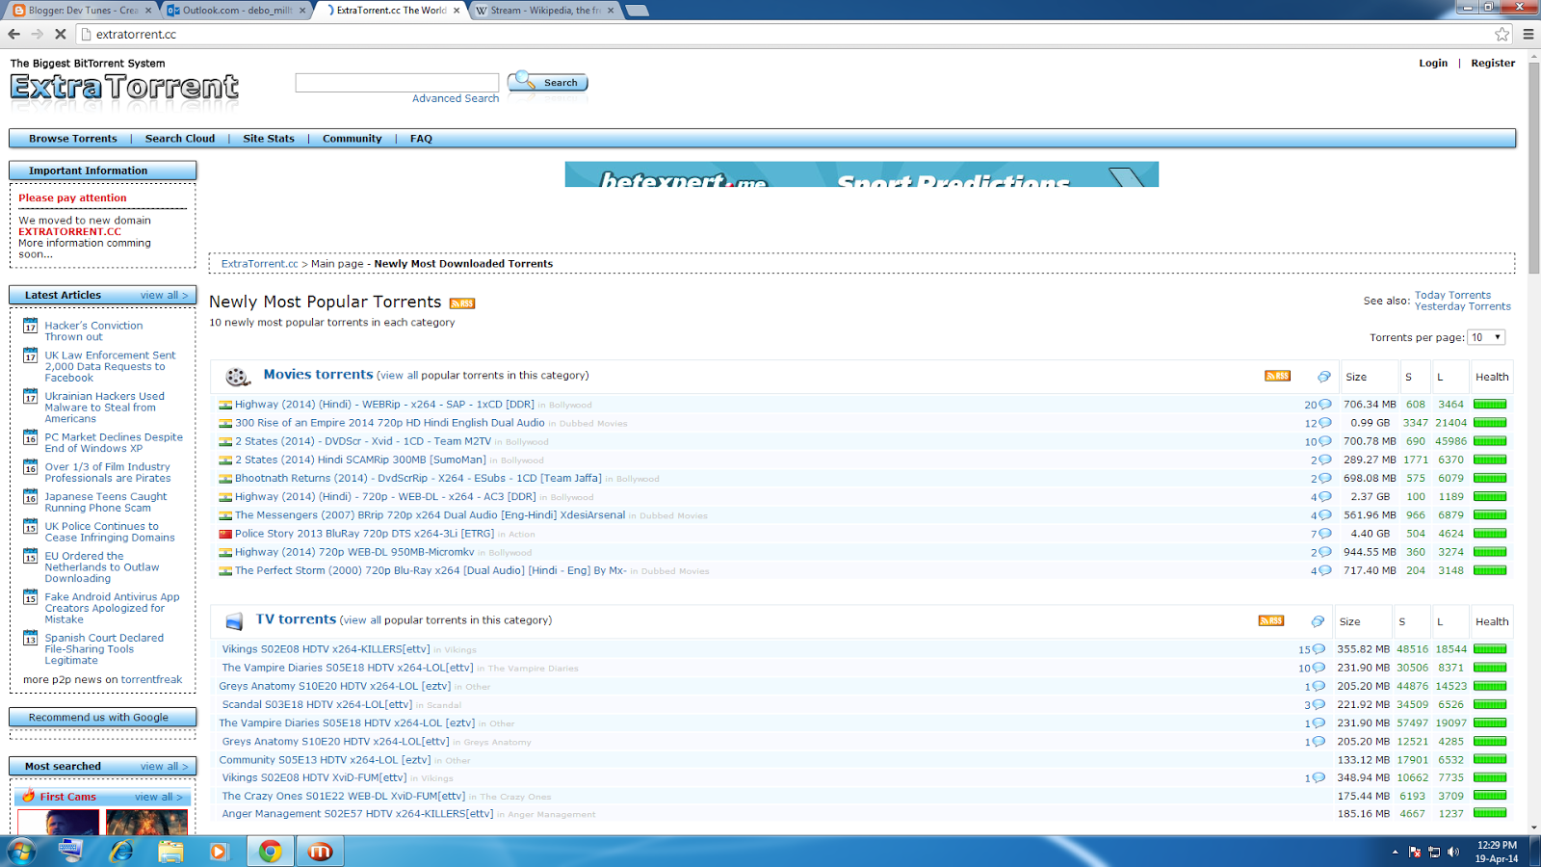This screenshot has width=1541, height=867.
Task: Open Browse Torrents menu item
Action: pyautogui.click(x=73, y=139)
